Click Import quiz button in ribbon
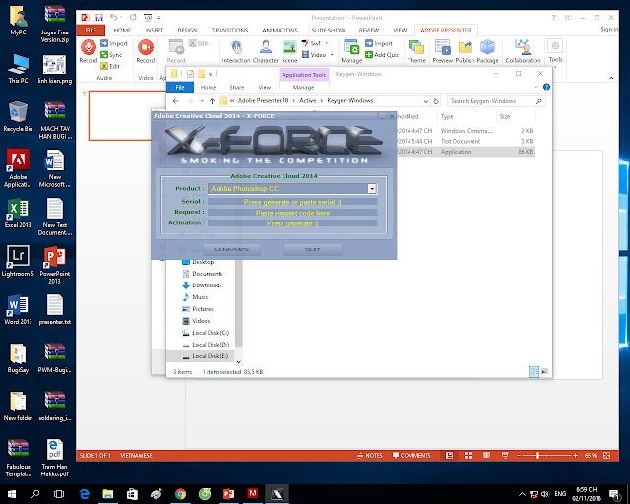The height and width of the screenshot is (504, 630). (379, 44)
